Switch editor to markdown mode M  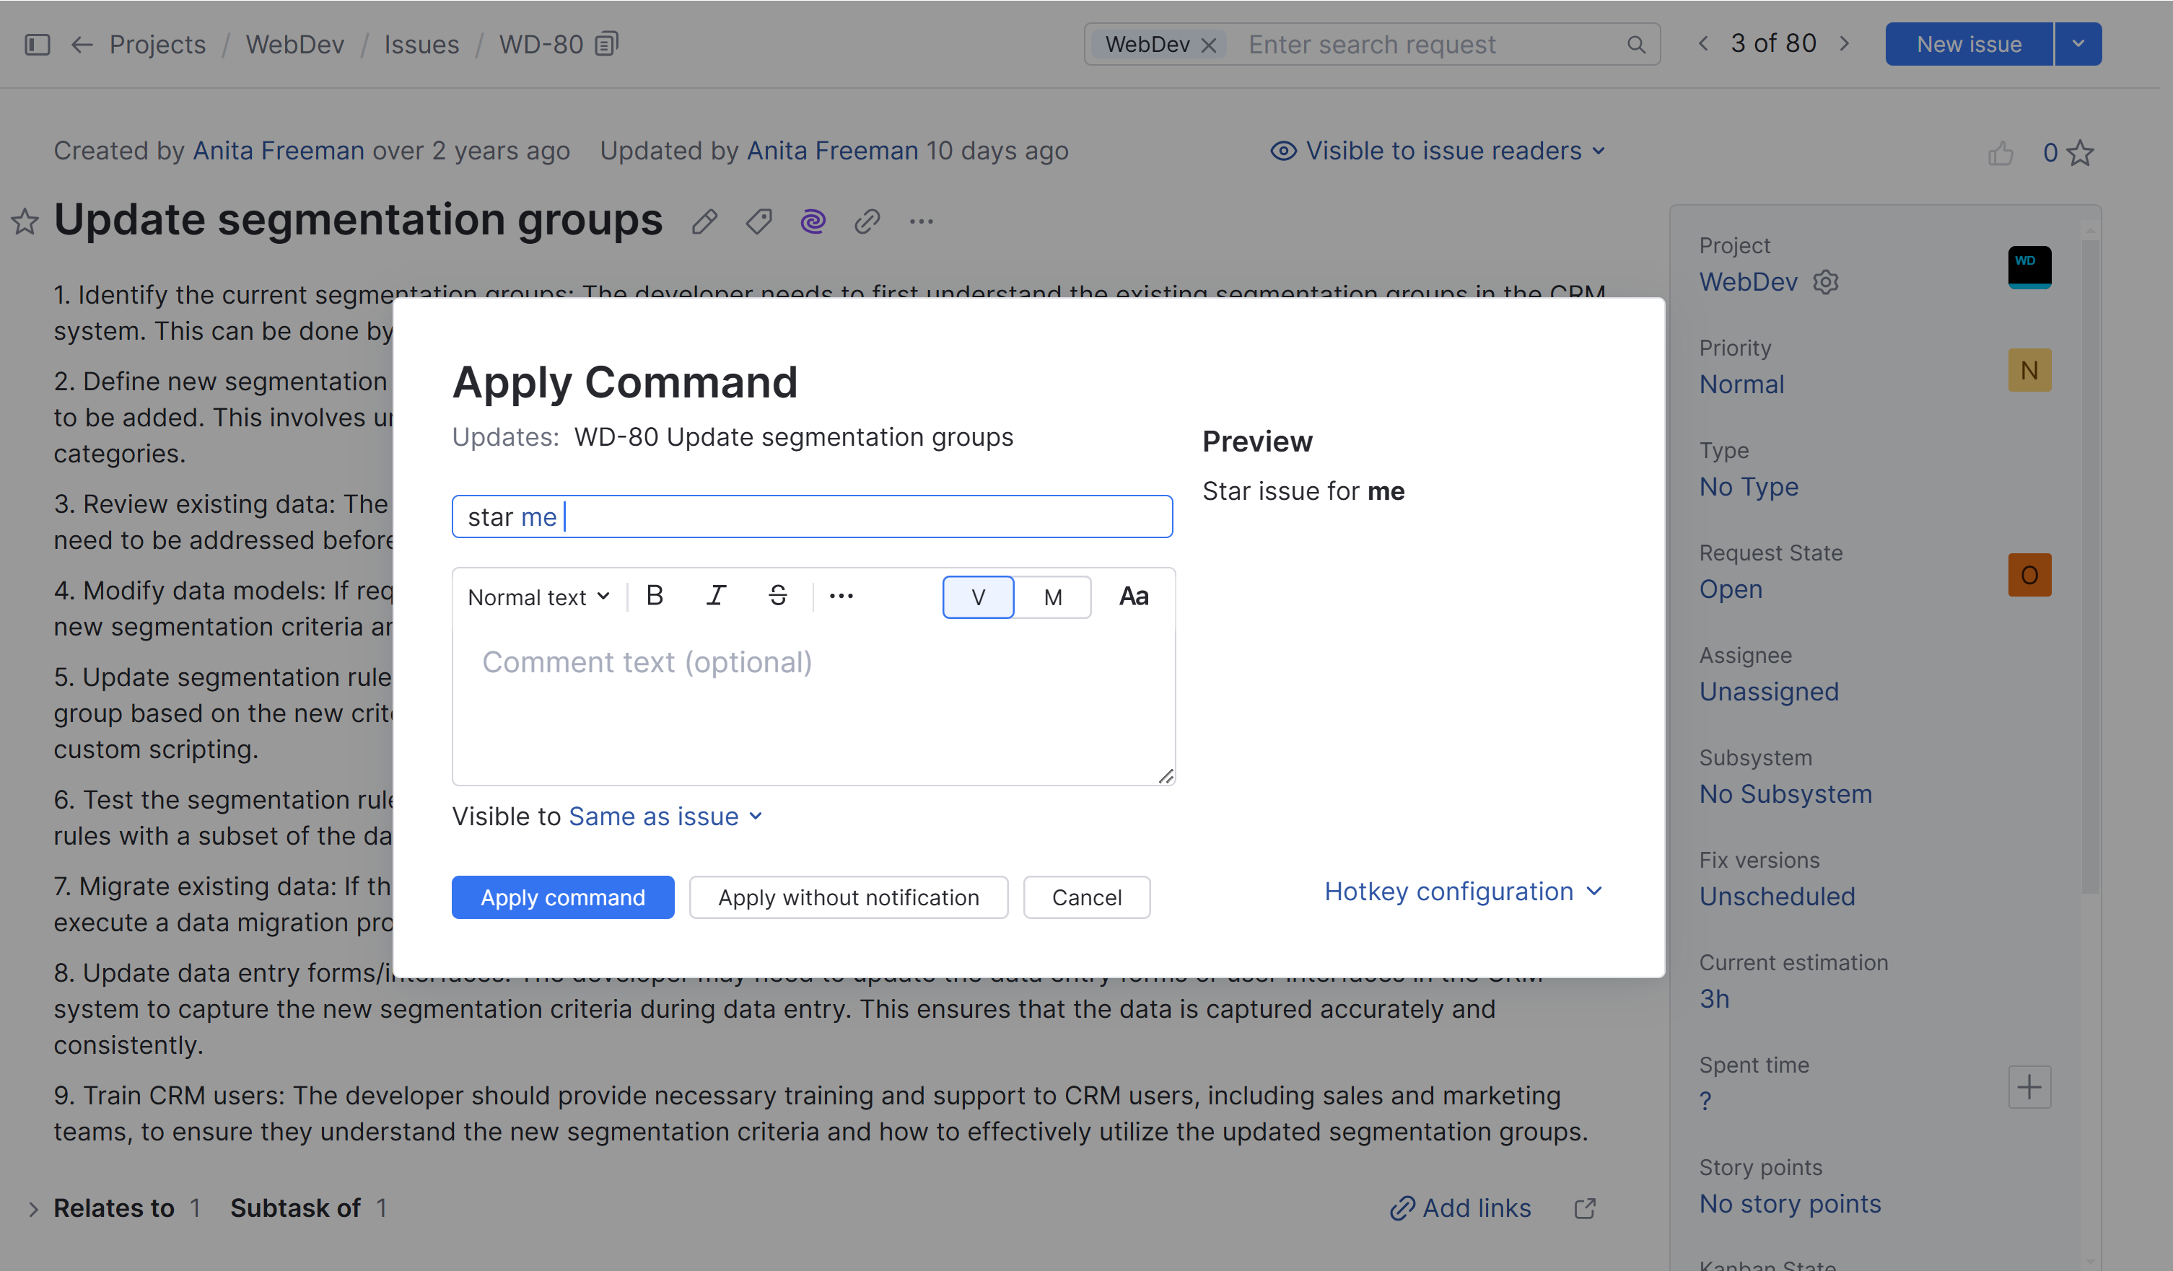pos(1052,597)
